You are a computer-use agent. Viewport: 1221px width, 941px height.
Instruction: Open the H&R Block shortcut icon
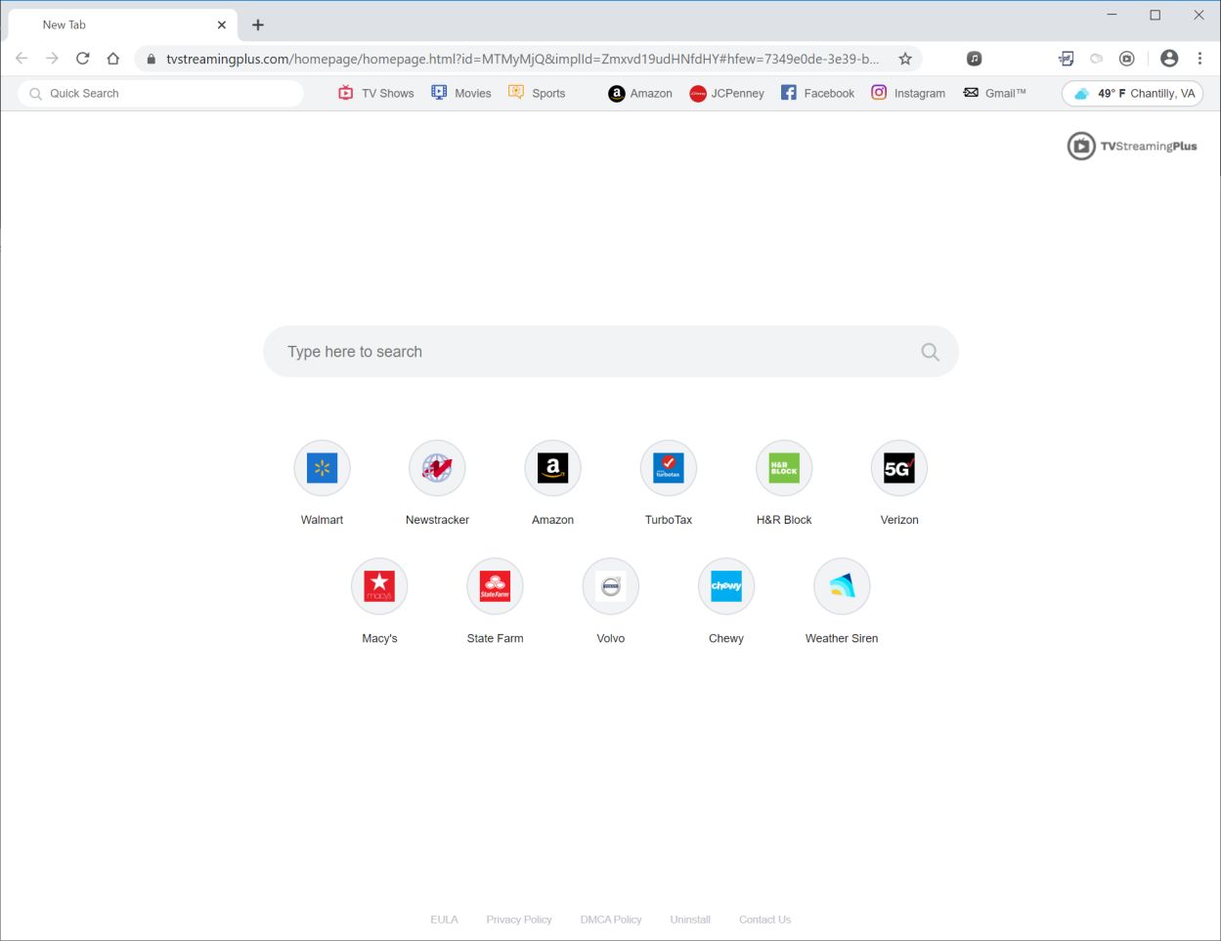pyautogui.click(x=784, y=468)
